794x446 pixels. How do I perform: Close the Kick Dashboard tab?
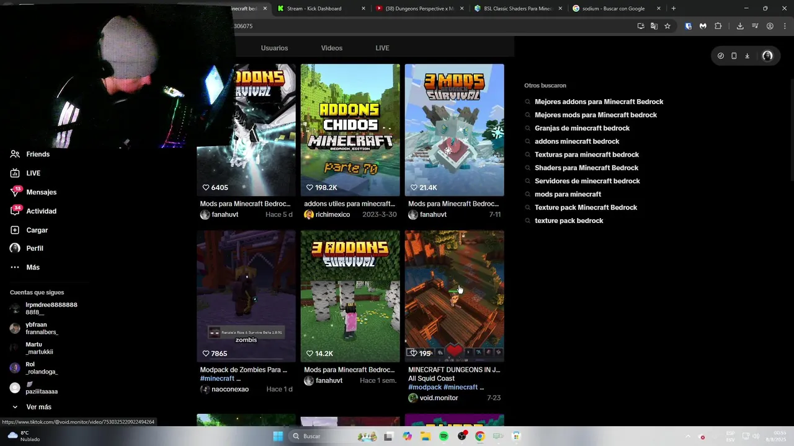364,9
